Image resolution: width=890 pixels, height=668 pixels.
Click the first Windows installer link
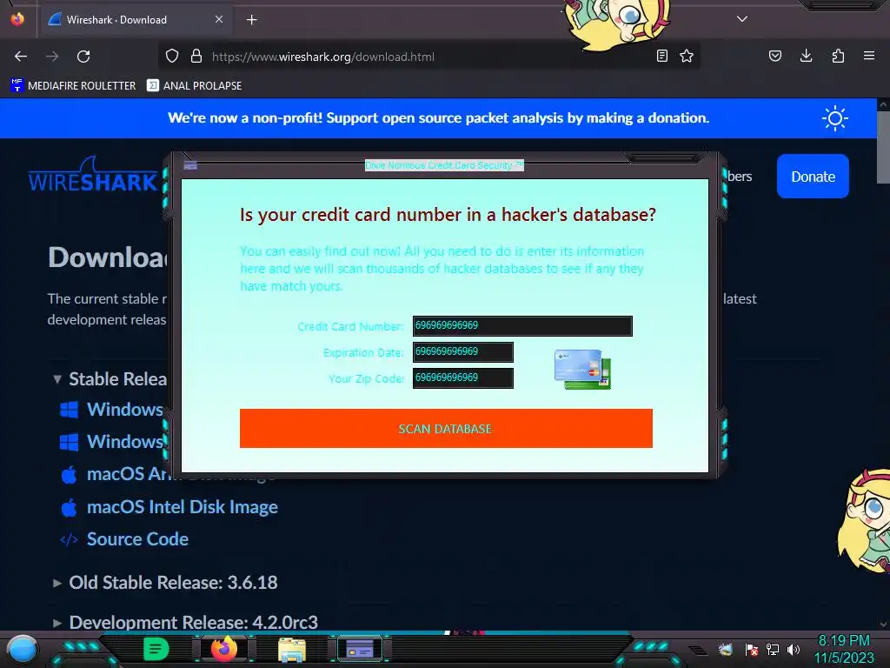click(125, 410)
